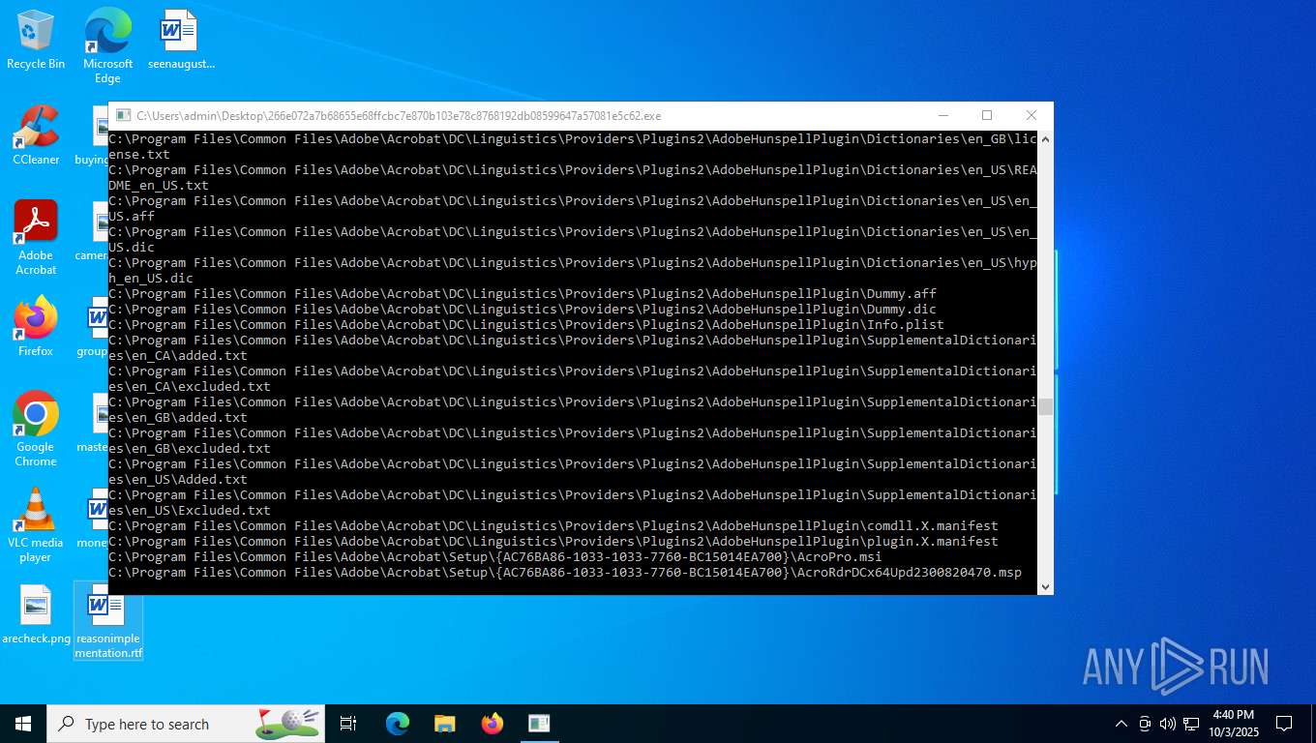This screenshot has width=1316, height=743.
Task: Select the running console app on taskbar
Action: point(539,724)
